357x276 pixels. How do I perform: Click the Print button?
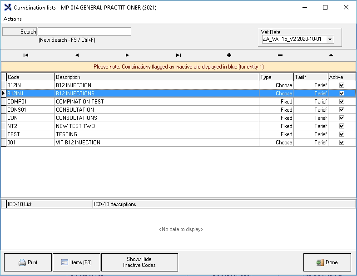click(x=28, y=262)
